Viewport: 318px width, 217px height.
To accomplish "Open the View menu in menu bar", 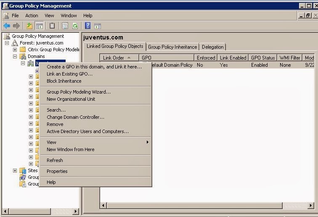I will (49, 16).
